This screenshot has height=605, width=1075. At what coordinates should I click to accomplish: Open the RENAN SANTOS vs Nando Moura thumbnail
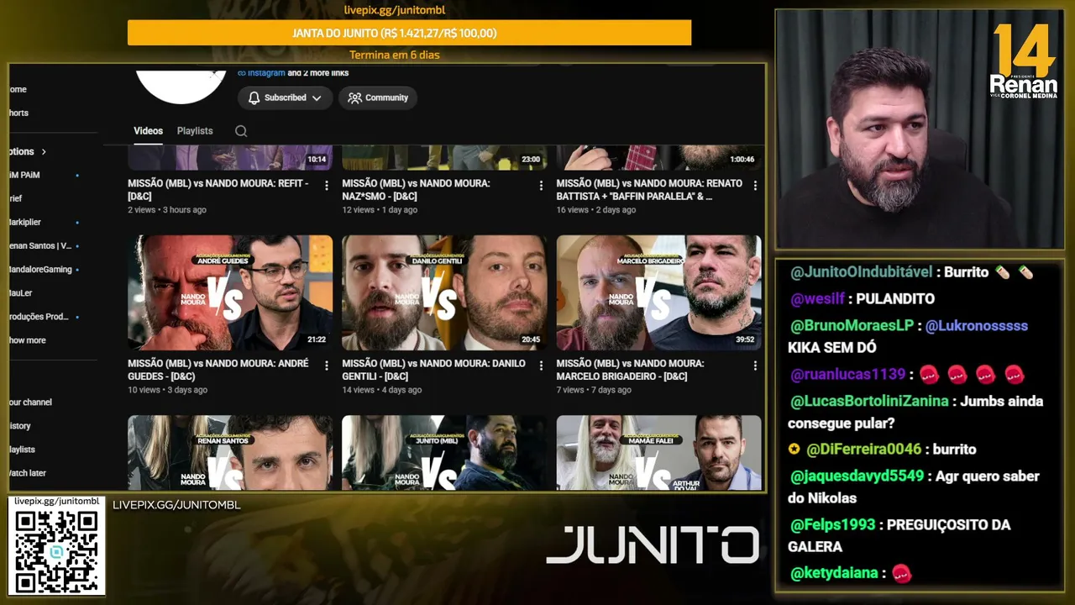(230, 452)
